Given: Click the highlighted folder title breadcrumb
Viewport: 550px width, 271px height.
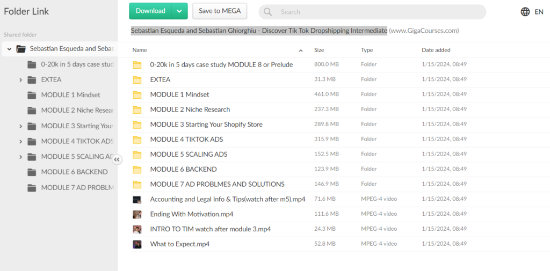Looking at the screenshot, I should point(259,31).
